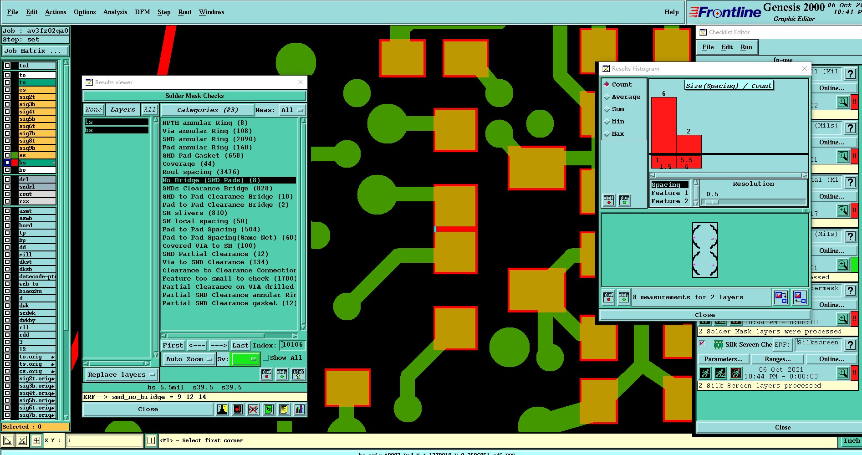Click the DEL icon next to UNDO in Results viewer
The width and height of the screenshot is (862, 455).
pyautogui.click(x=266, y=374)
